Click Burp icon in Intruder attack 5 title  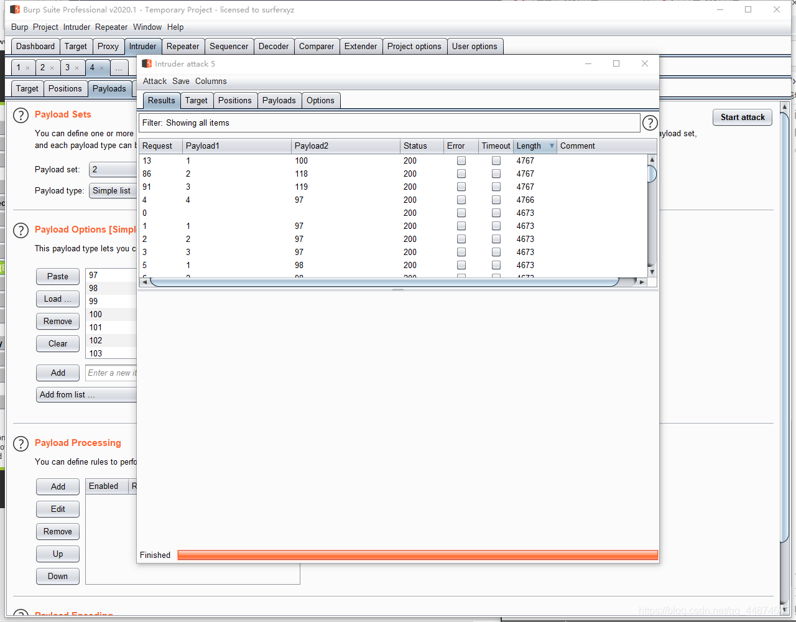tap(147, 63)
